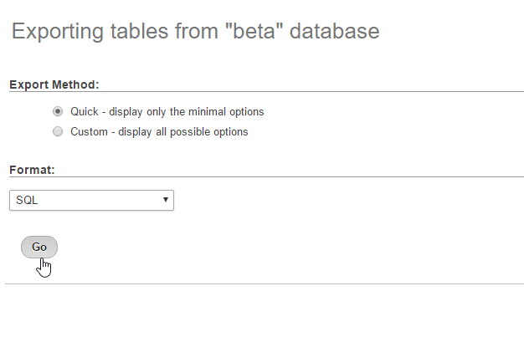
Task: Click the "Exporting tables from beta database" title
Action: point(196,32)
